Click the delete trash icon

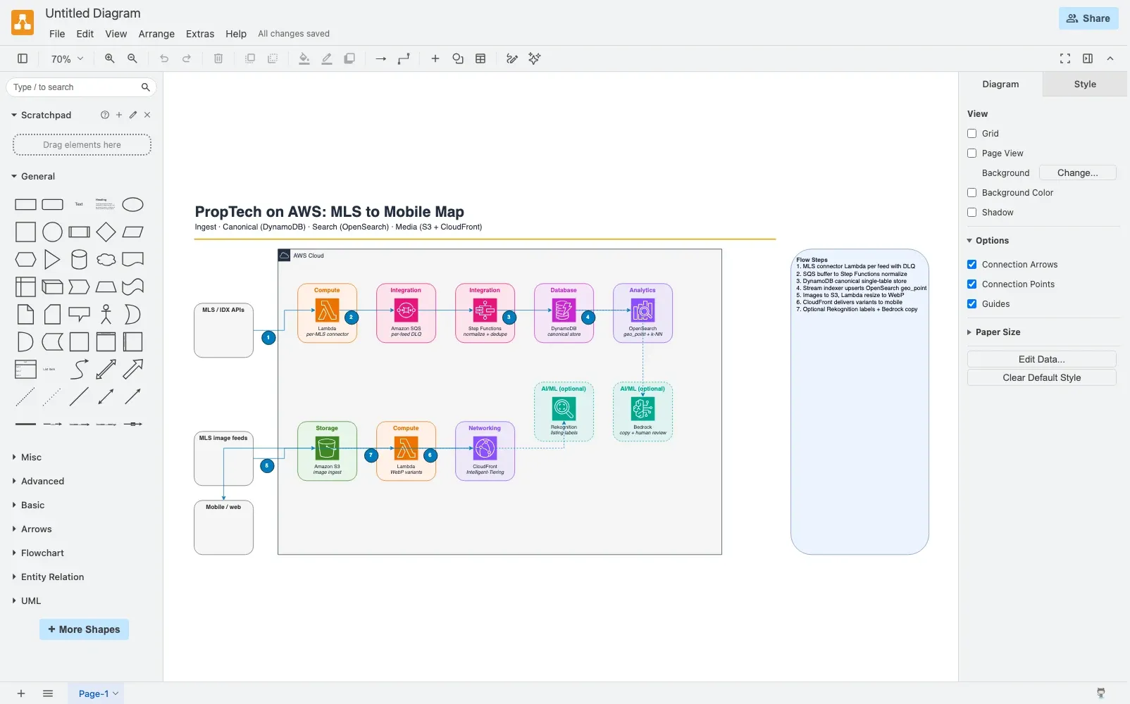tap(218, 59)
